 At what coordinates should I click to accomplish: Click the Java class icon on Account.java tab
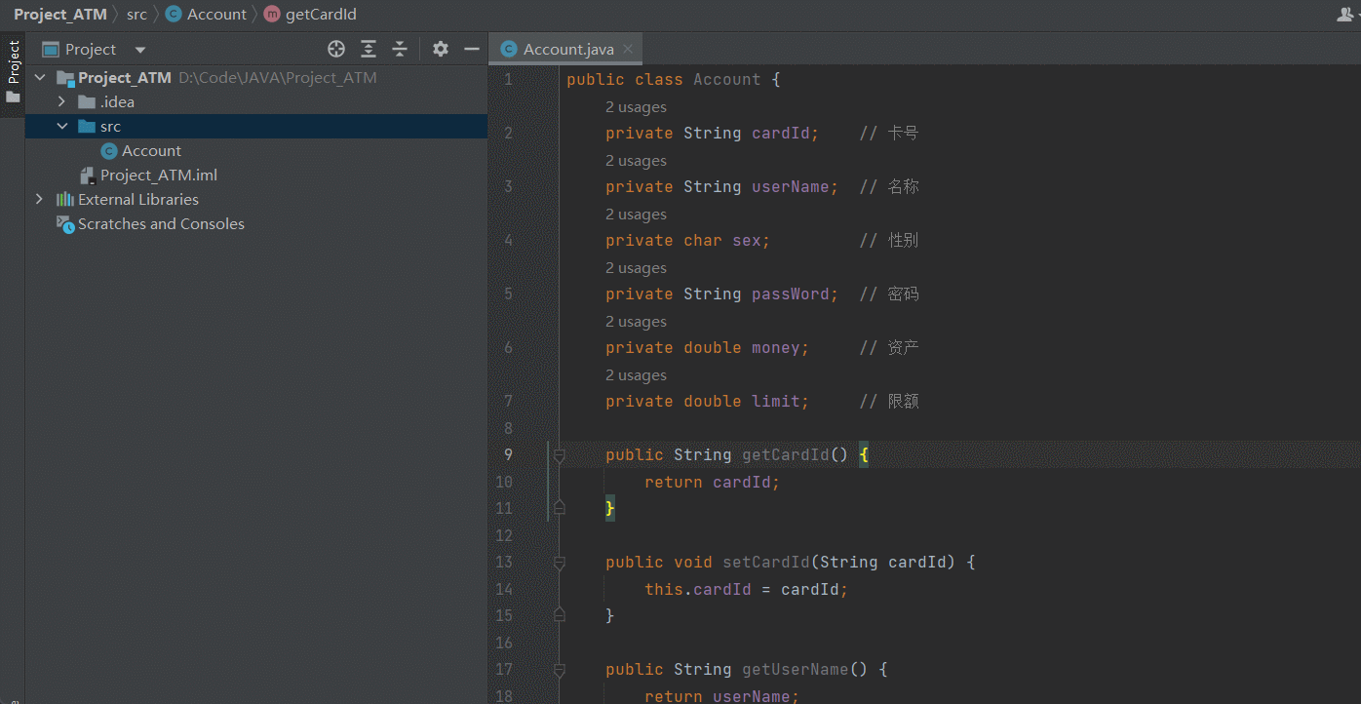tap(508, 49)
